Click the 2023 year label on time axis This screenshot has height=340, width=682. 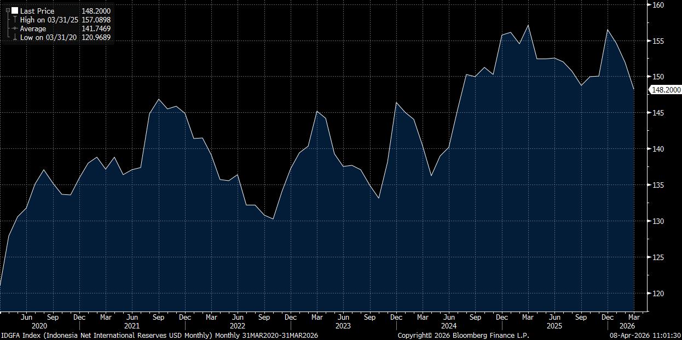pos(343,326)
